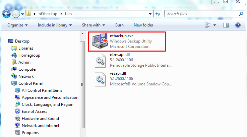This screenshot has width=247, height=137.
Task: Click the New folder button
Action: pyautogui.click(x=143, y=25)
